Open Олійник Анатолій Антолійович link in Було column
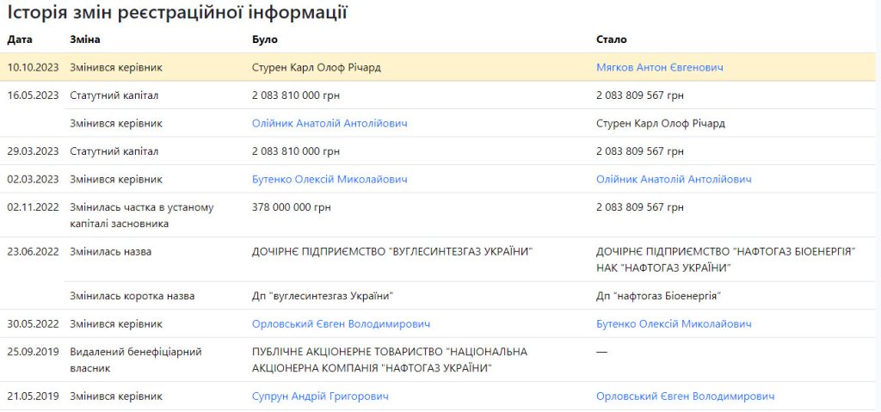 tap(330, 123)
